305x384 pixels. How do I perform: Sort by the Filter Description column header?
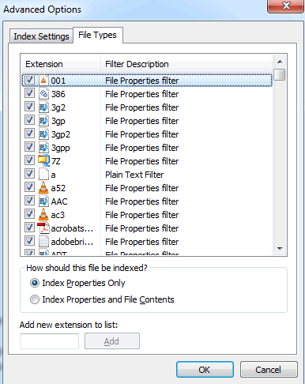[186, 64]
